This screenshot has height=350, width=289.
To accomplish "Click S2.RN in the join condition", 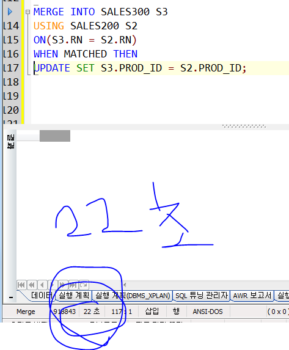I will [x=116, y=40].
